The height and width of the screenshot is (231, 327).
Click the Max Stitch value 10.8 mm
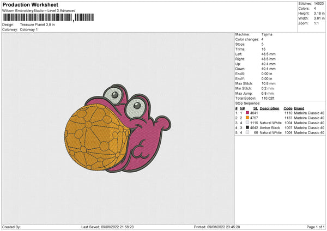(x=268, y=83)
